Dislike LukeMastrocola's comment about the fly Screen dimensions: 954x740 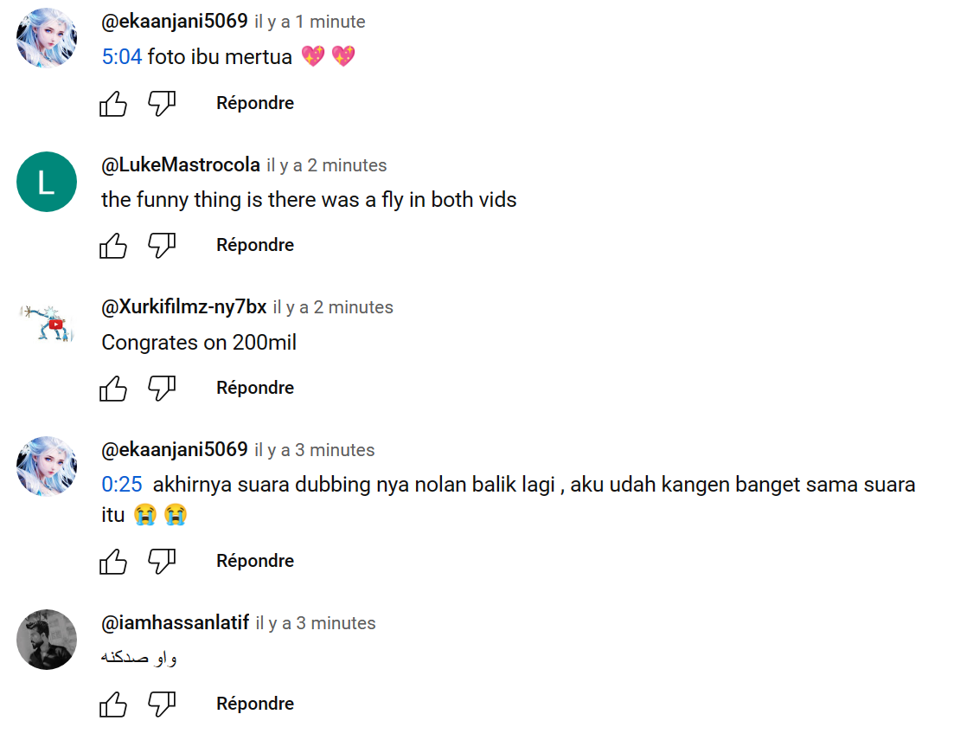click(162, 246)
